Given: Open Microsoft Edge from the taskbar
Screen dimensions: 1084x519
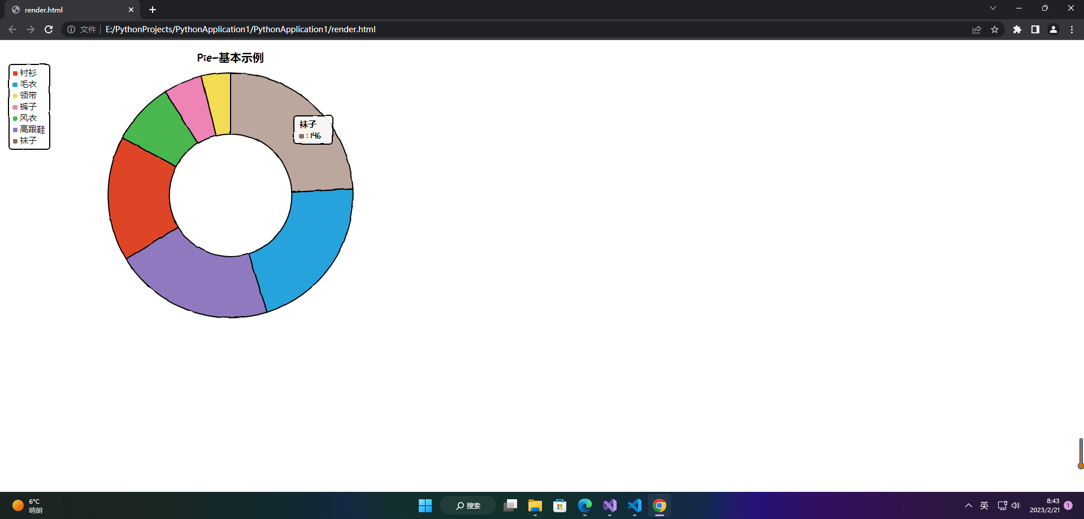Looking at the screenshot, I should [x=585, y=505].
